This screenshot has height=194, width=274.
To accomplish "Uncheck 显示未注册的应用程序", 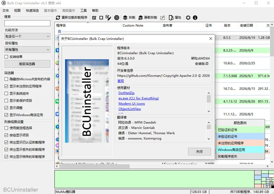I will [x=6, y=86].
